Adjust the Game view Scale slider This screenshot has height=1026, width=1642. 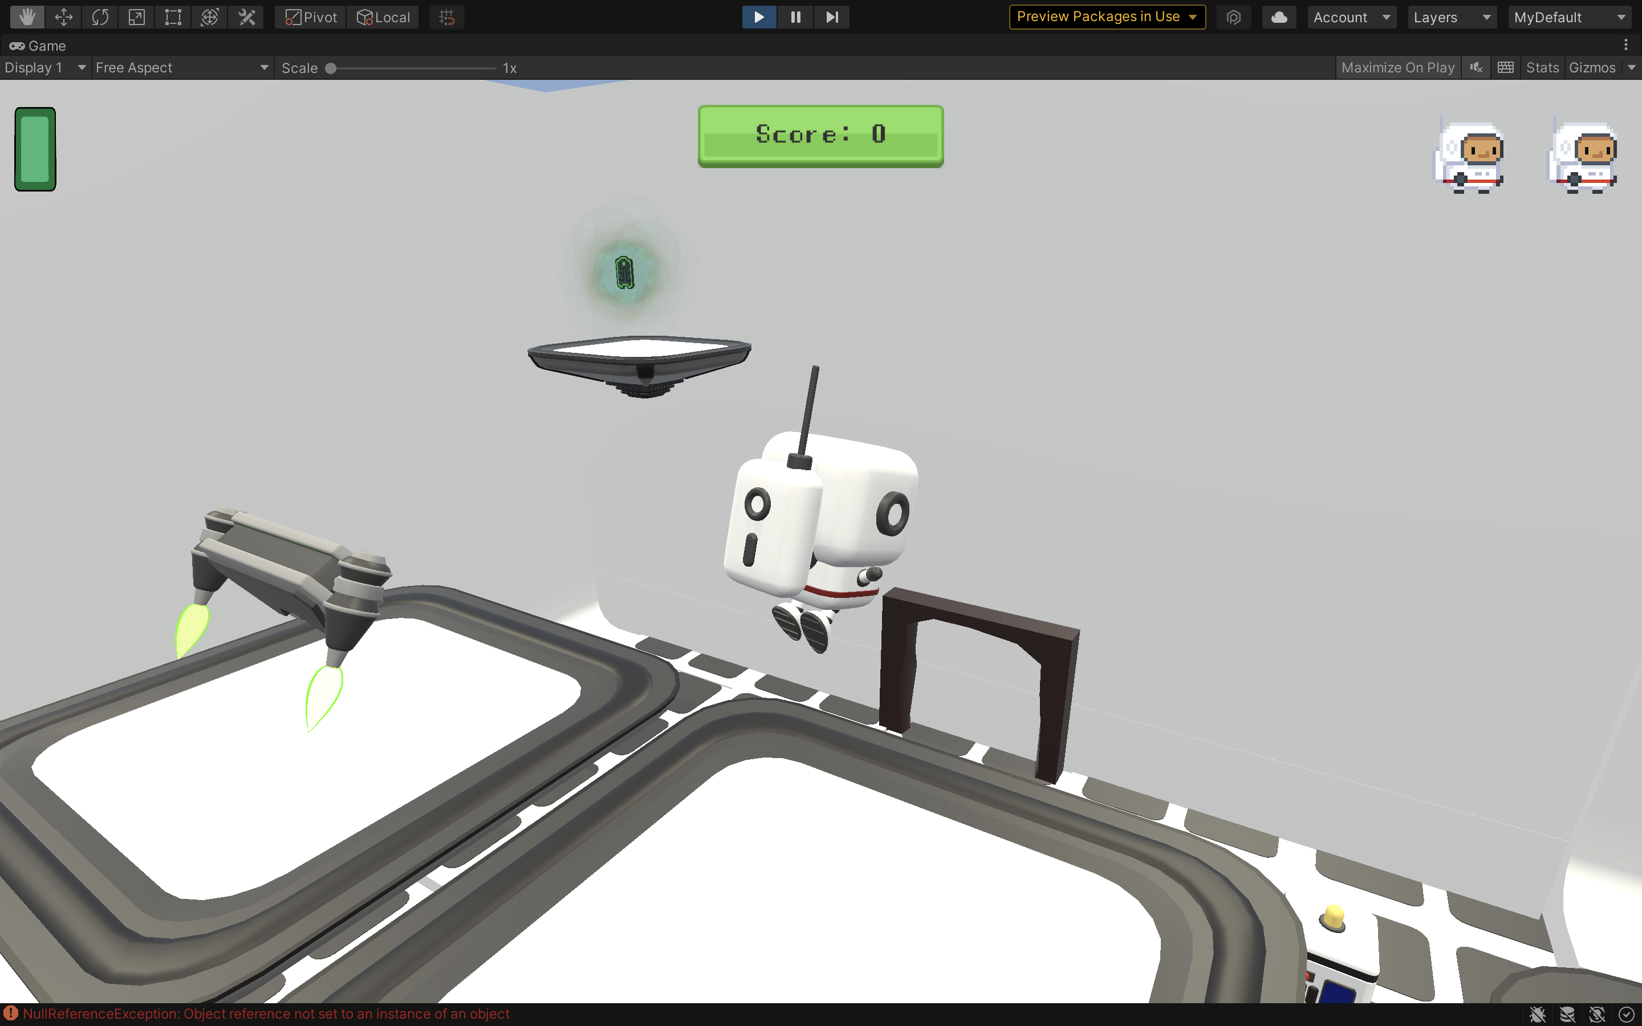[x=332, y=68]
